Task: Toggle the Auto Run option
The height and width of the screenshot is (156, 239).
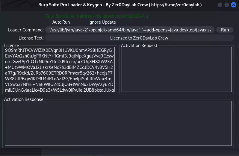Action: coord(61,22)
